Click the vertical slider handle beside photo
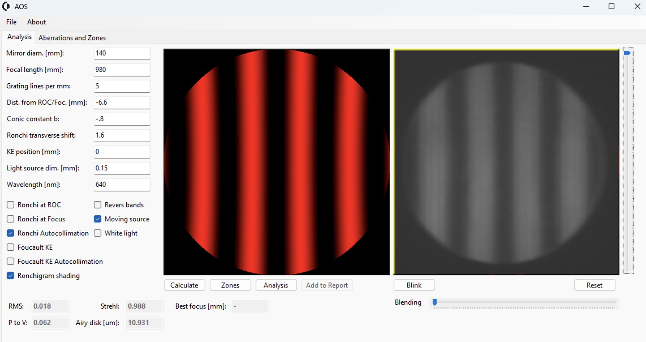646x342 pixels. 627,53
